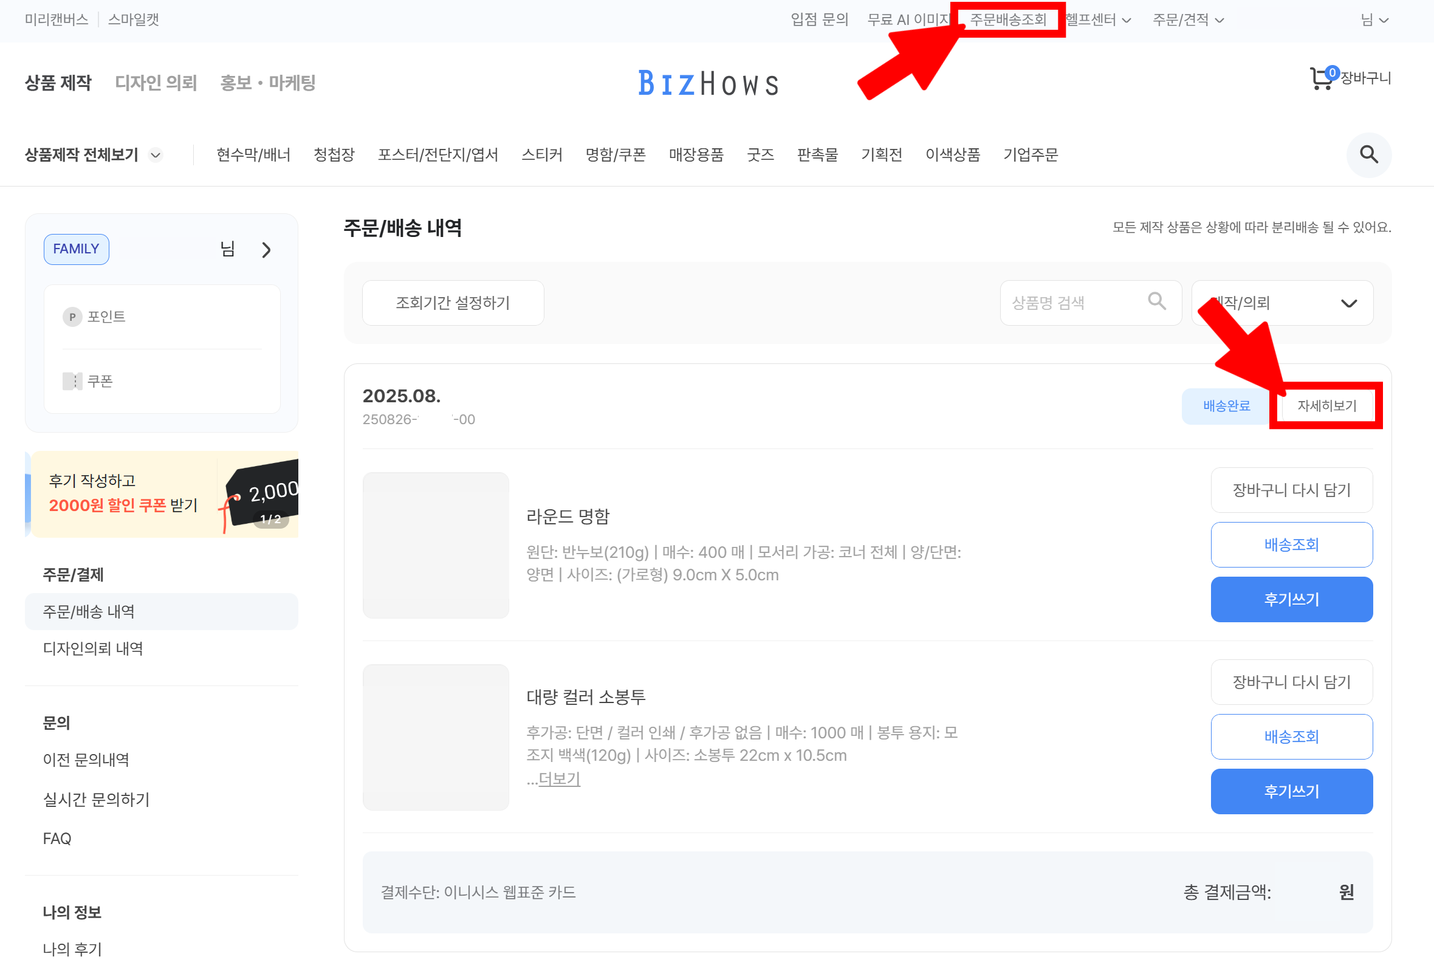Click the BizHows logo
The image size is (1434, 968).
pyautogui.click(x=708, y=83)
